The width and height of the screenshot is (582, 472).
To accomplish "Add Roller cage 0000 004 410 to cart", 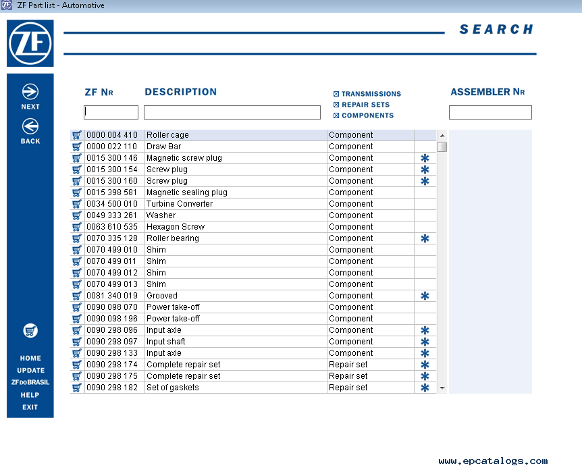I will pos(77,135).
